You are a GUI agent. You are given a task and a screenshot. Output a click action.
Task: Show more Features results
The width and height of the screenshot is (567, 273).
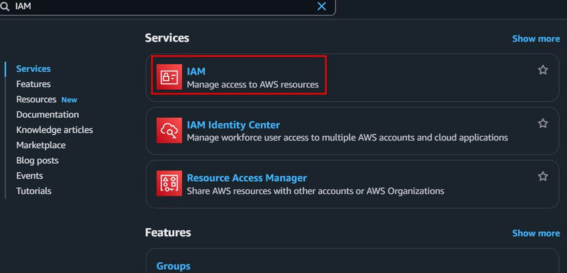(x=536, y=233)
